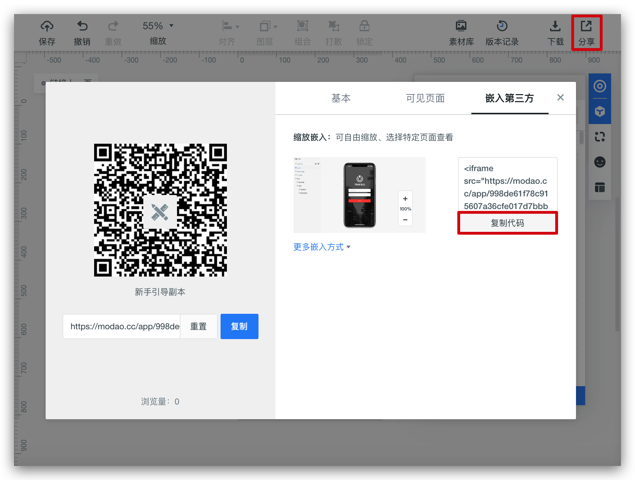Click the embed preview thumbnail

tap(359, 195)
